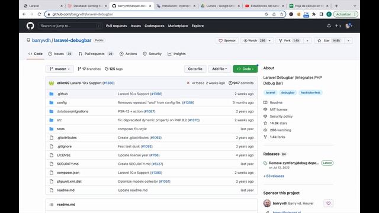
Task: Open the green Code dropdown
Action: (245, 69)
